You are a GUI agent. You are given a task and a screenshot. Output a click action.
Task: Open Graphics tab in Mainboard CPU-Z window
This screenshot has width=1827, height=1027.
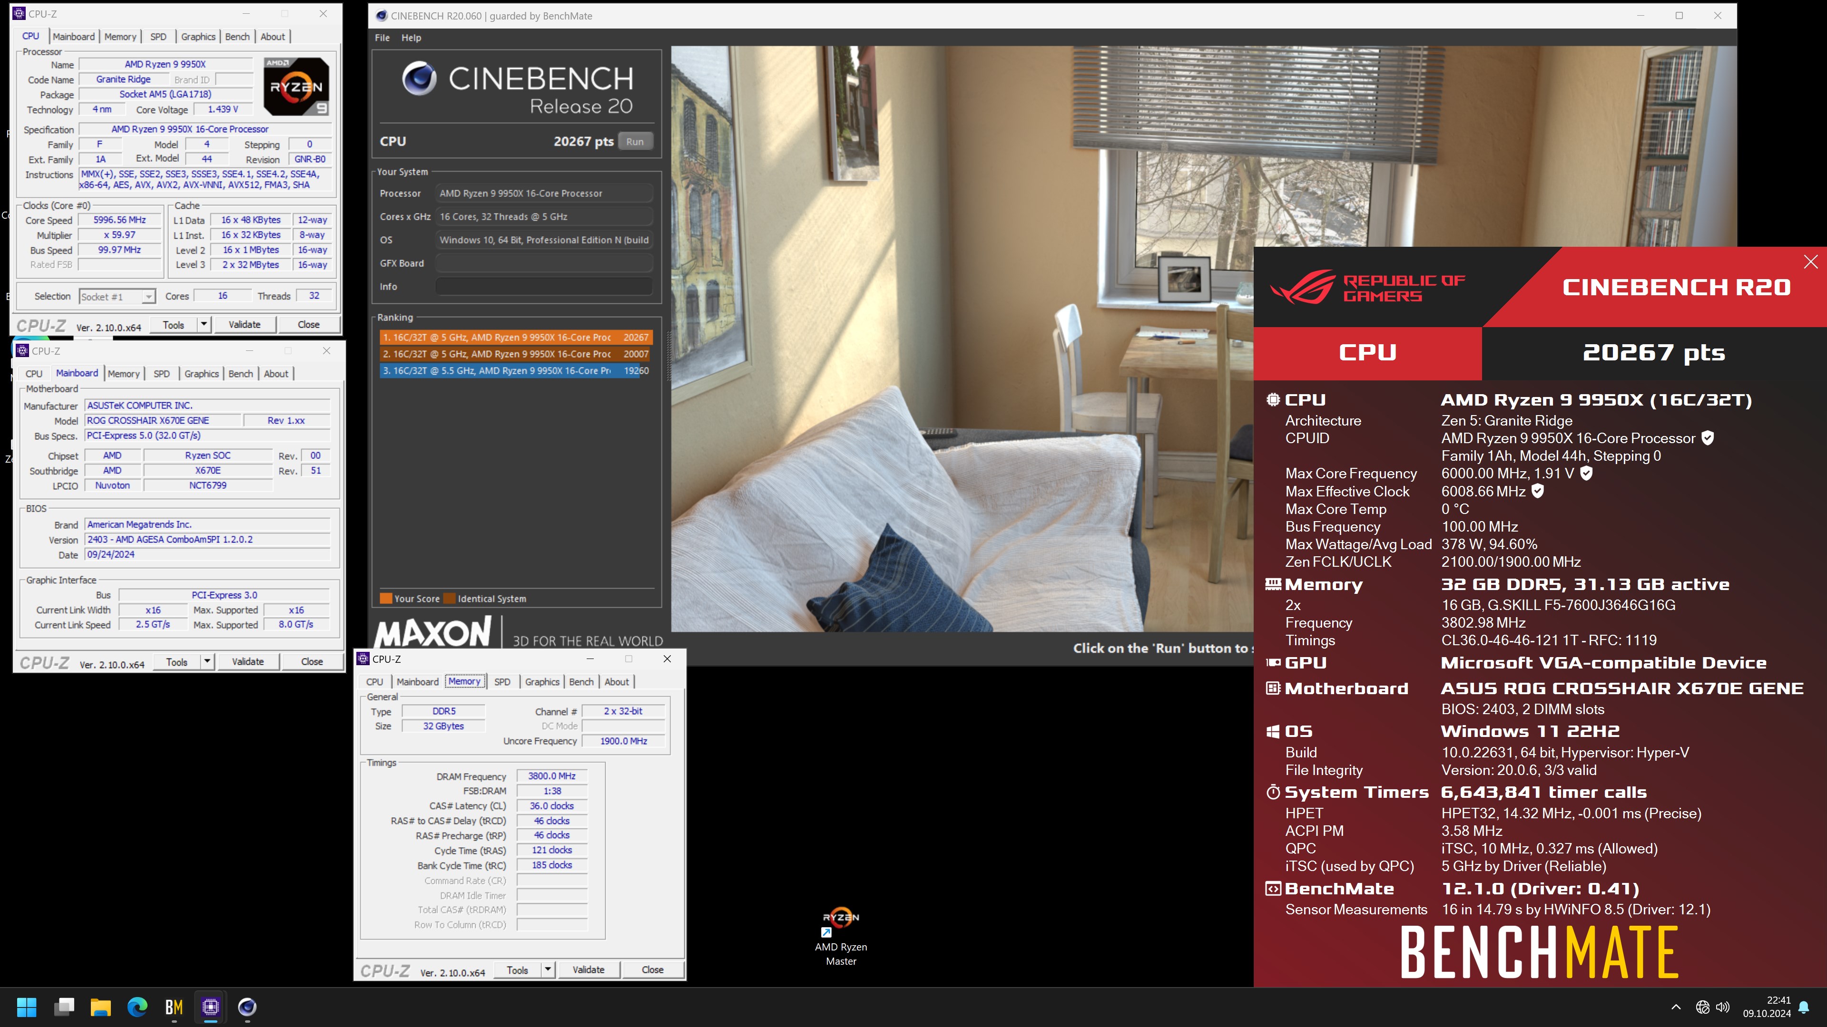pyautogui.click(x=201, y=374)
